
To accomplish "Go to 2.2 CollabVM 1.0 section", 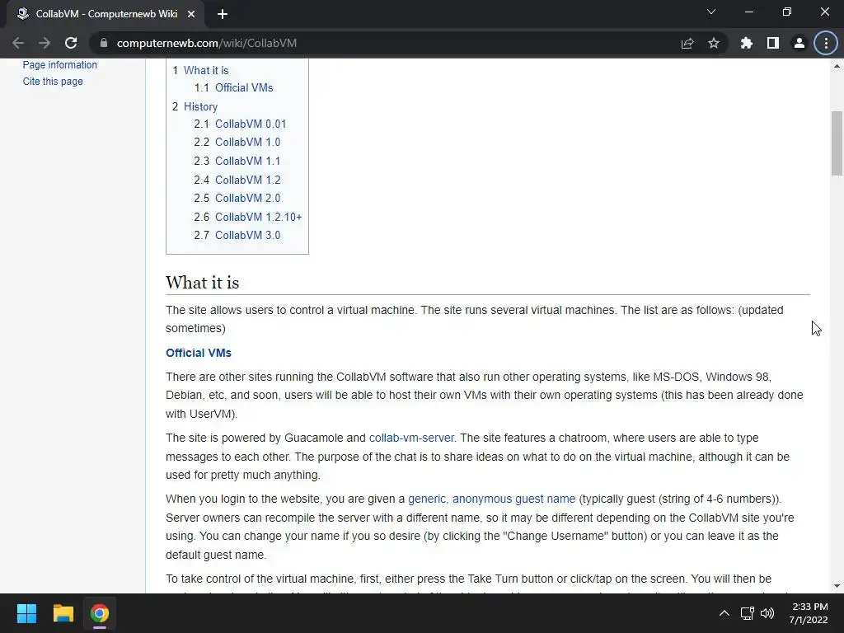I will (237, 142).
